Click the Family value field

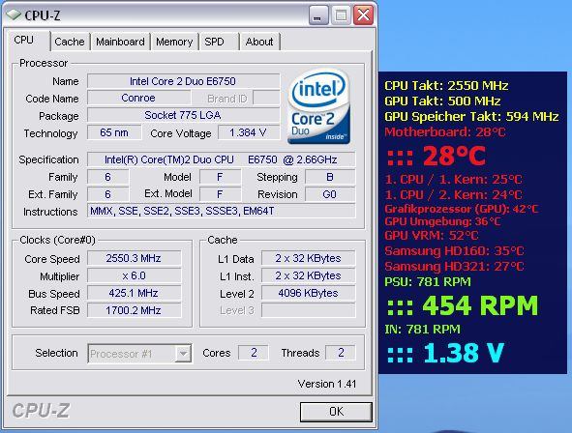[x=108, y=177]
